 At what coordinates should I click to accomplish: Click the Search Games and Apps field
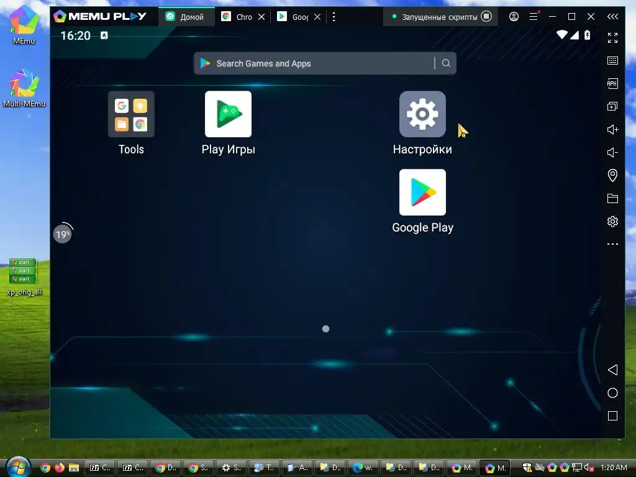pyautogui.click(x=324, y=63)
